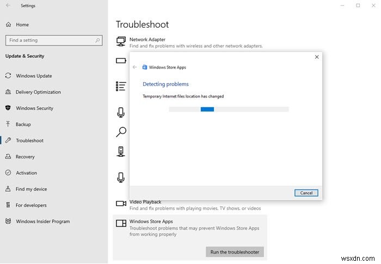Click the Recovery icon in sidebar
This screenshot has width=381, height=264.
coord(8,157)
